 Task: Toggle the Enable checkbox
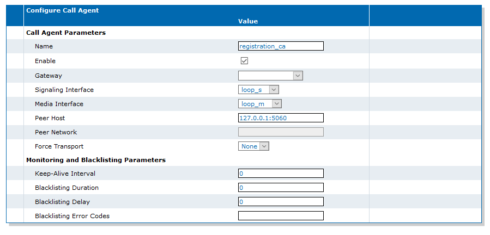(244, 61)
